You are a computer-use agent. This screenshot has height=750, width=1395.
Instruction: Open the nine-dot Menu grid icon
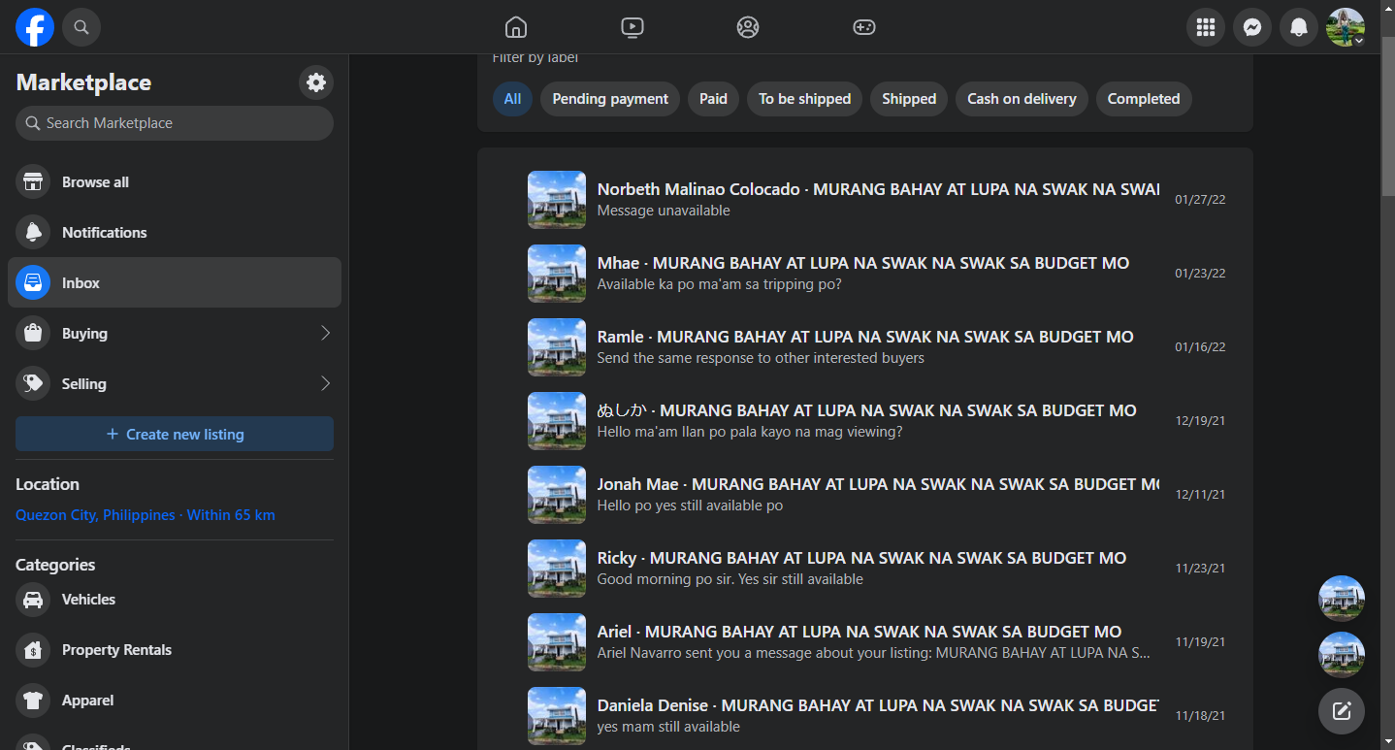tap(1206, 27)
